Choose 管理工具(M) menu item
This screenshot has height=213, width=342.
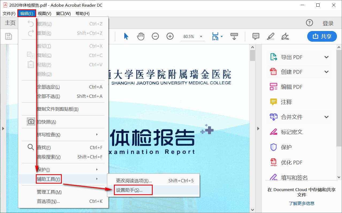pyautogui.click(x=63, y=192)
